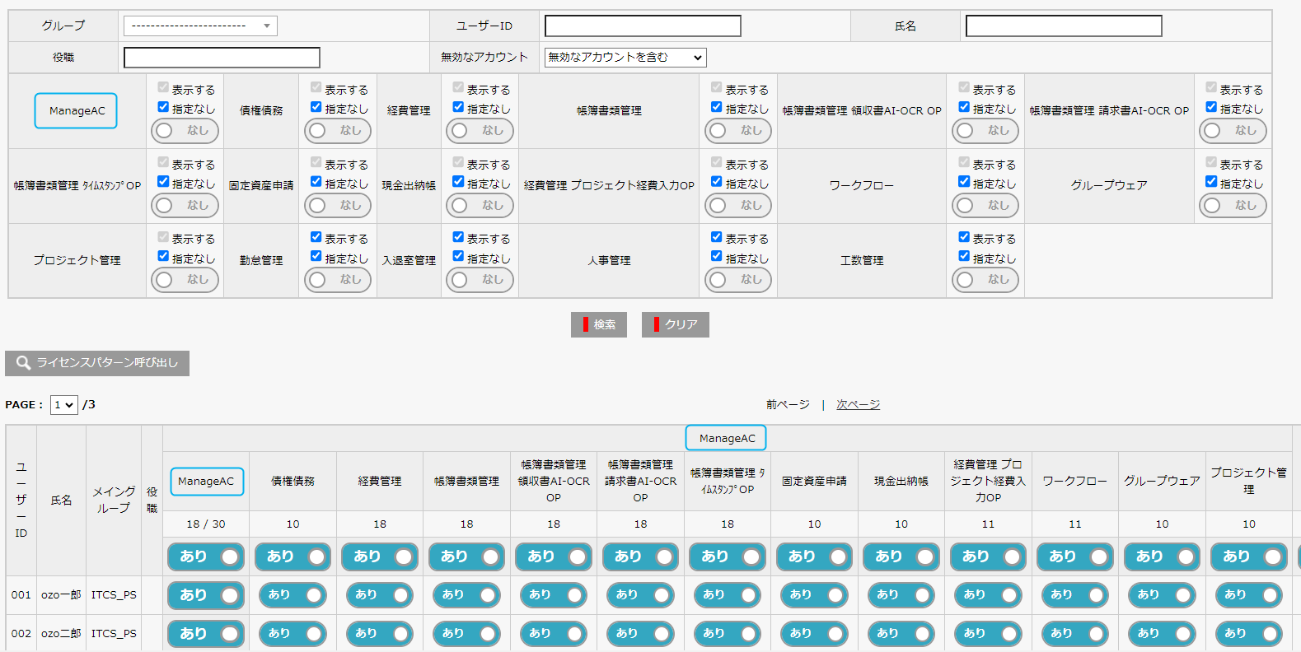Switch the なし toggle for 工数管理 filter
This screenshot has height=652, width=1301.
985,280
